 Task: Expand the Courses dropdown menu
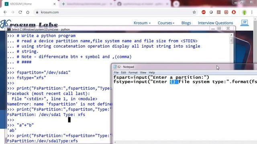[166, 23]
